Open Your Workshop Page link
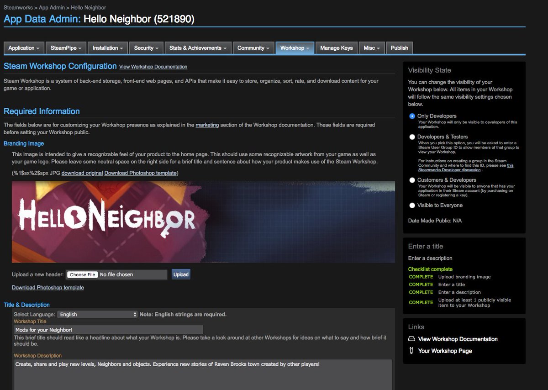Viewport: 548px width, 390px height. [445, 351]
